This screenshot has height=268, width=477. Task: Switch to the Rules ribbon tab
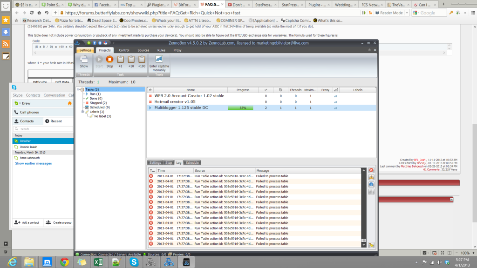click(x=161, y=50)
